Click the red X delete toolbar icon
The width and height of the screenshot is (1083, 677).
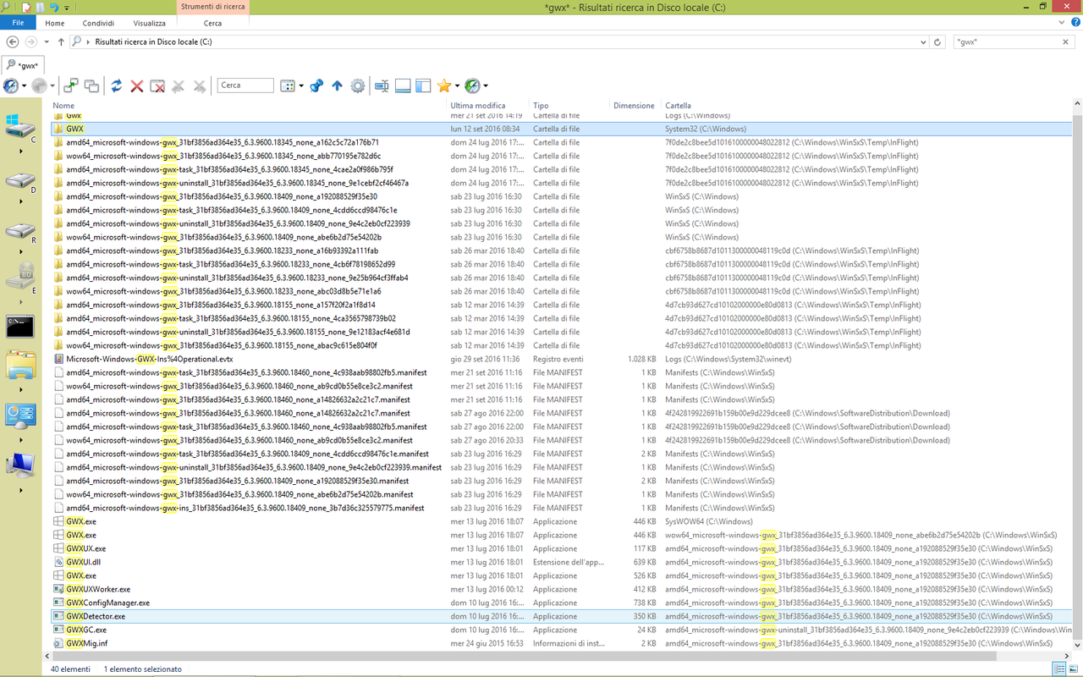click(137, 85)
